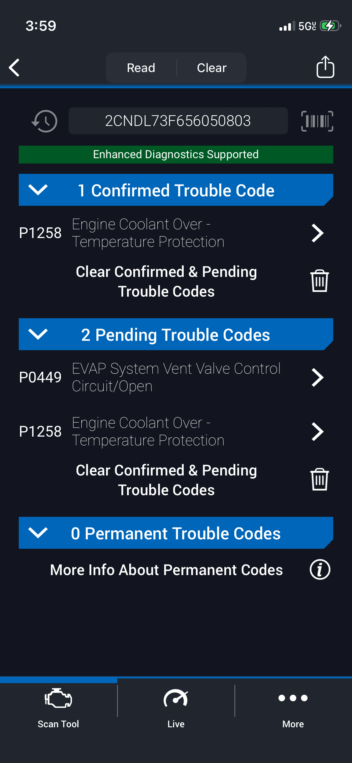Viewport: 352px width, 763px height.
Task: Collapse the Pending Trouble Codes section
Action: click(38, 334)
